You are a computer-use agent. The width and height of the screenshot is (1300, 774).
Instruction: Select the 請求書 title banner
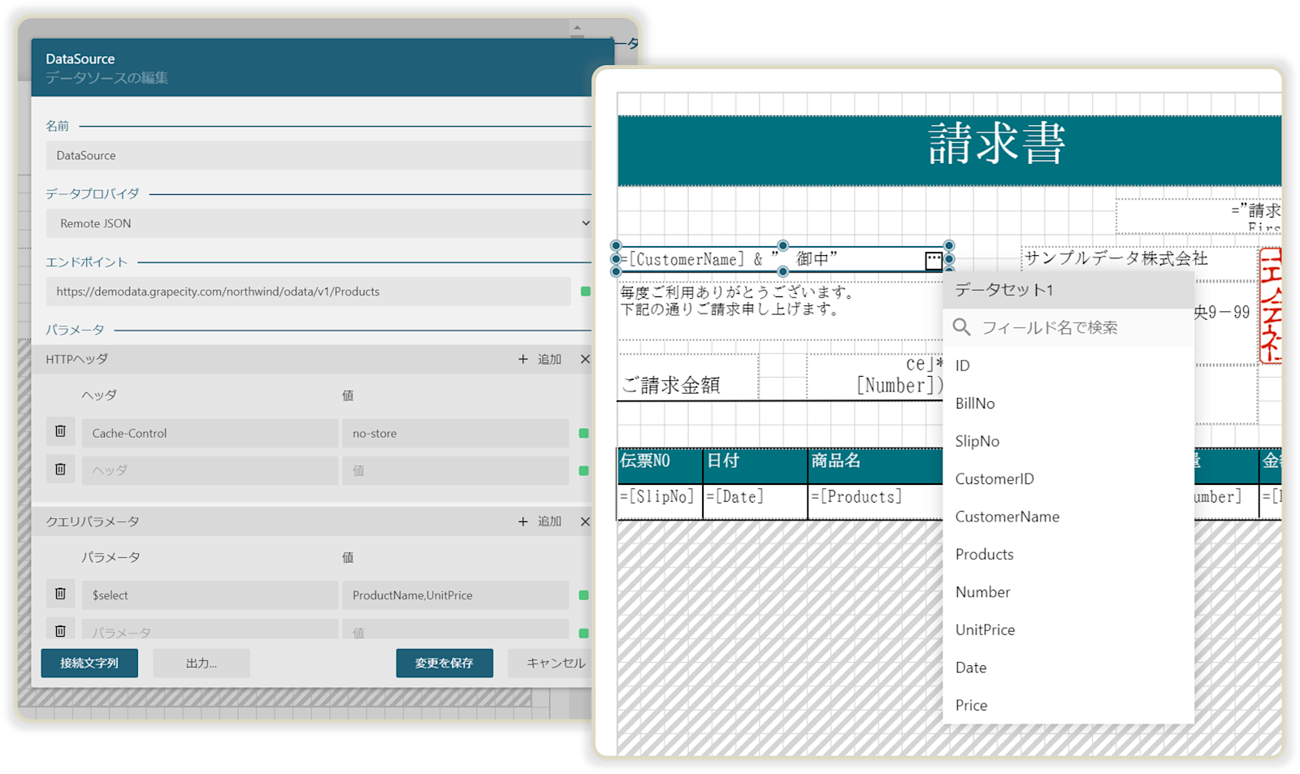pyautogui.click(x=949, y=150)
